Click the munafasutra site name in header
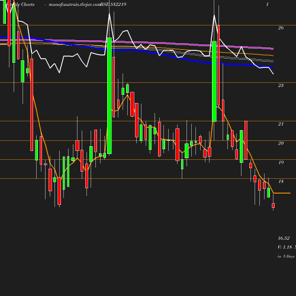This screenshot has height=296, width=296. (x=75, y=4)
